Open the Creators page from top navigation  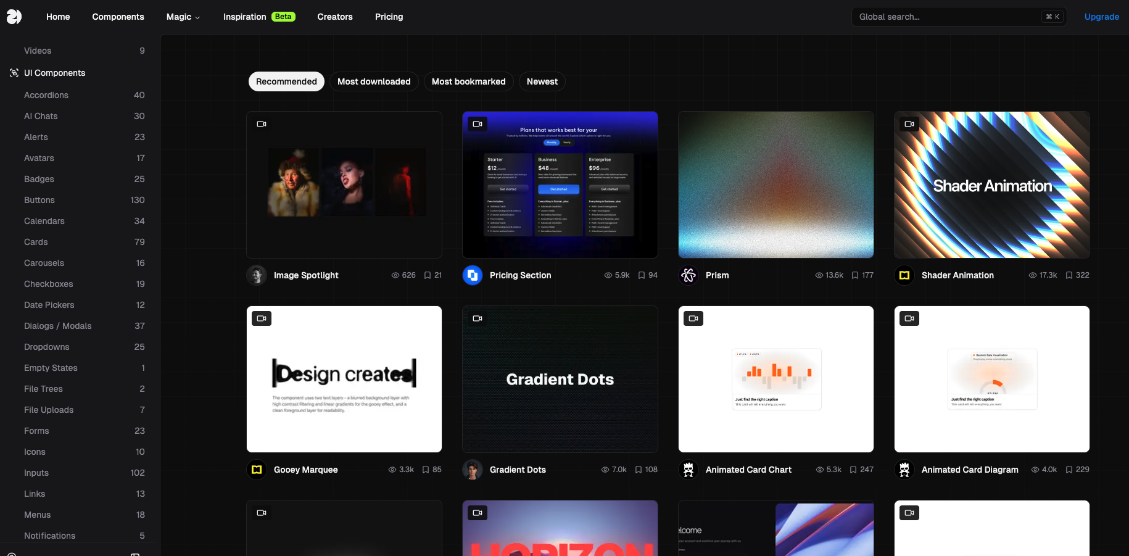(x=334, y=17)
